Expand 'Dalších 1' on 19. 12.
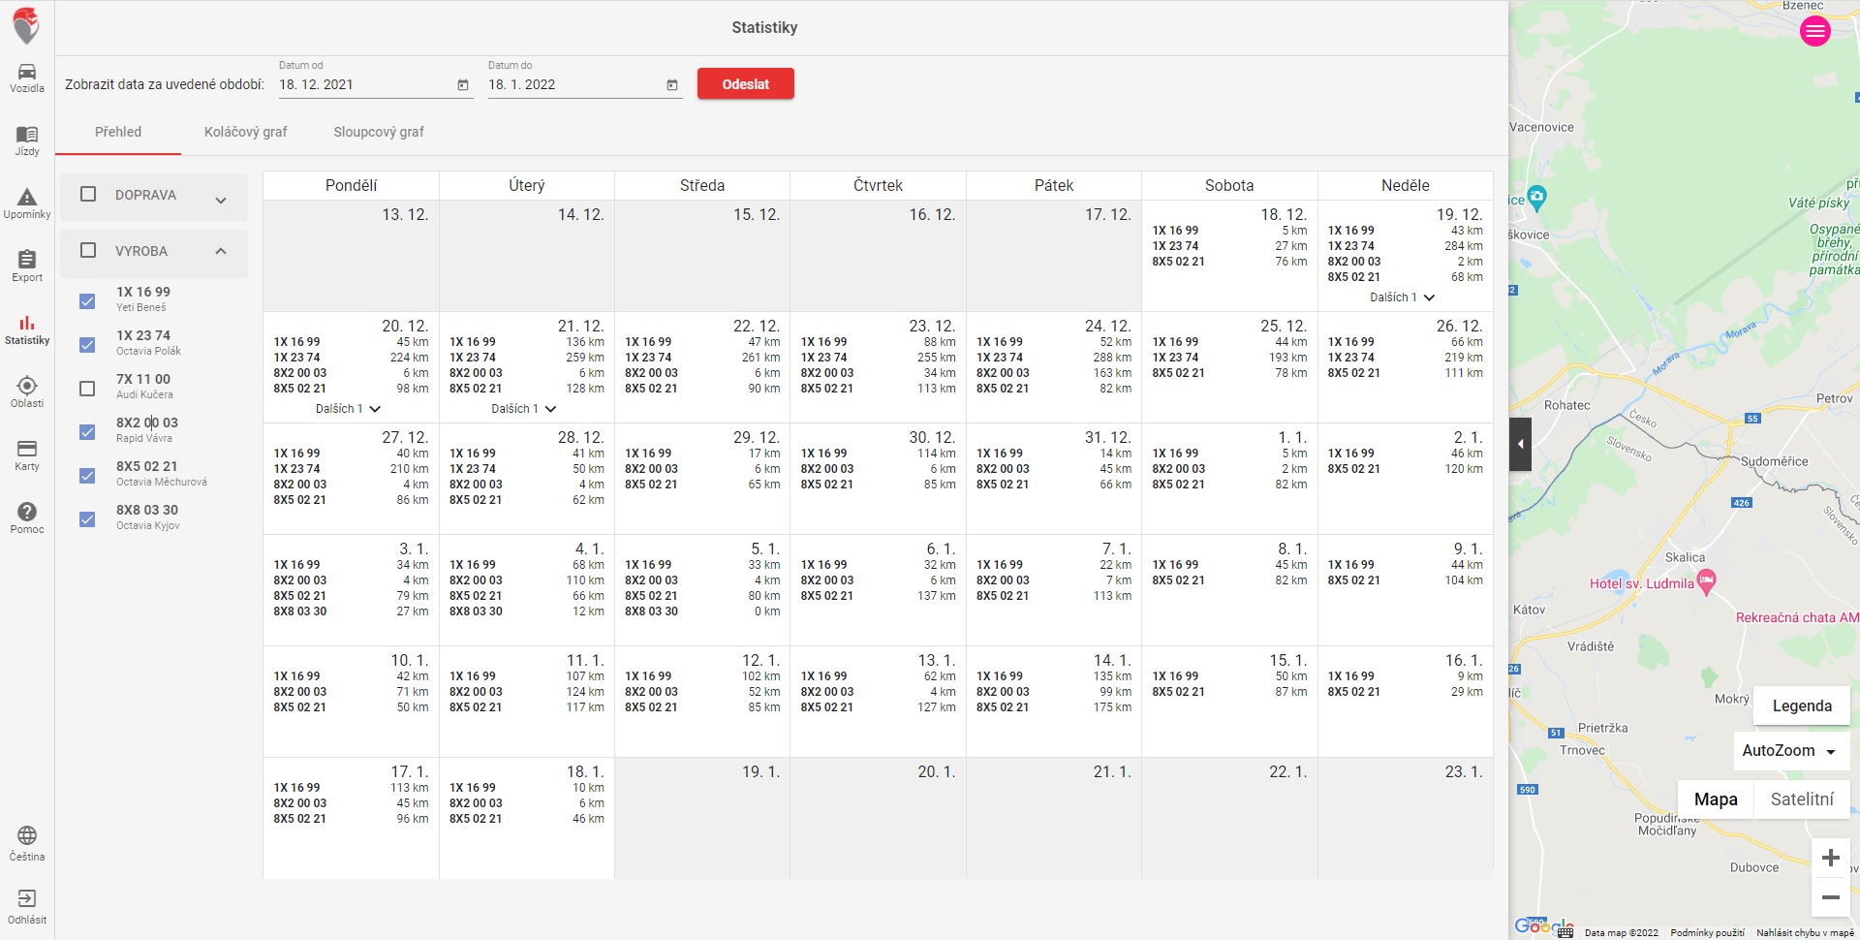 click(1403, 298)
